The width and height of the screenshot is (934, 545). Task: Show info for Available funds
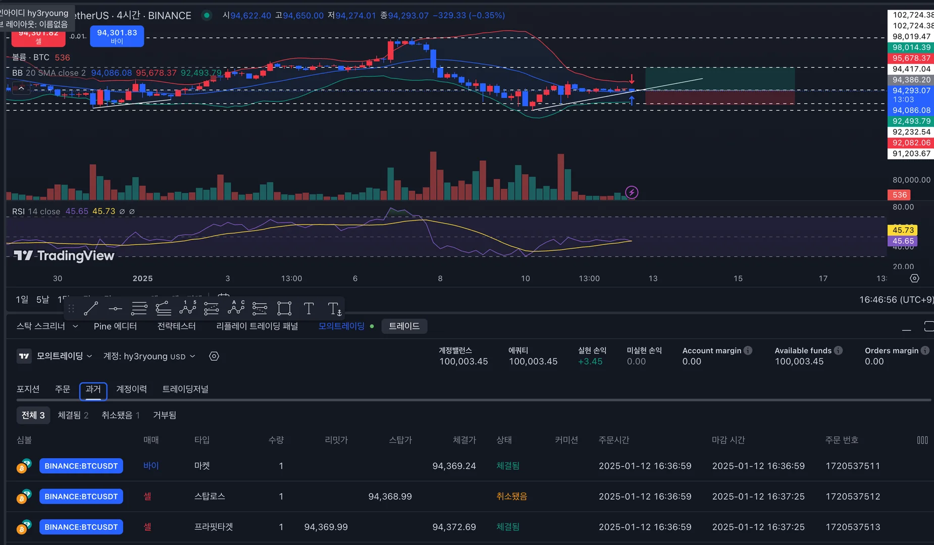(x=838, y=350)
